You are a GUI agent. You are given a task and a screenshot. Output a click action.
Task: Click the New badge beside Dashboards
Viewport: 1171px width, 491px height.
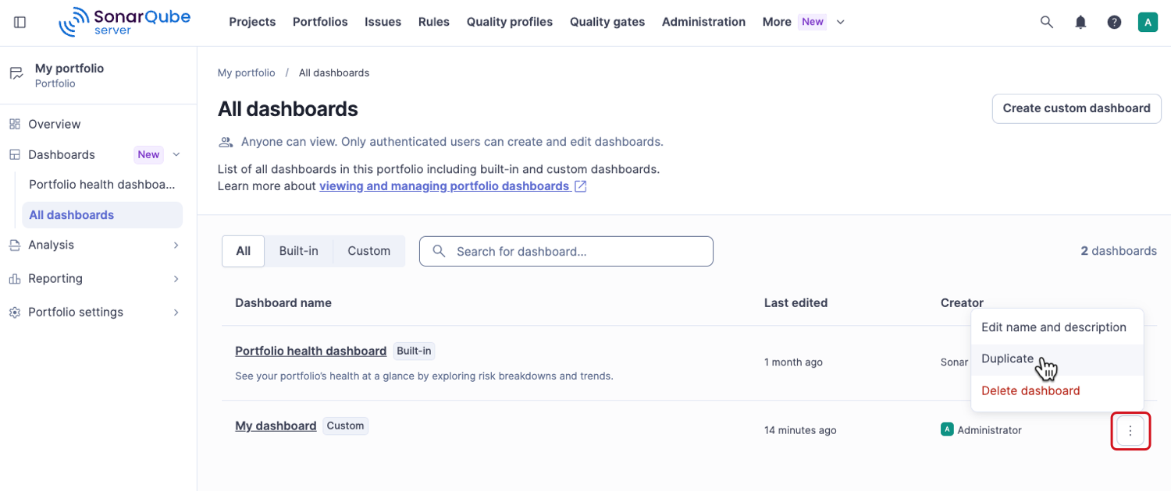pyautogui.click(x=148, y=154)
